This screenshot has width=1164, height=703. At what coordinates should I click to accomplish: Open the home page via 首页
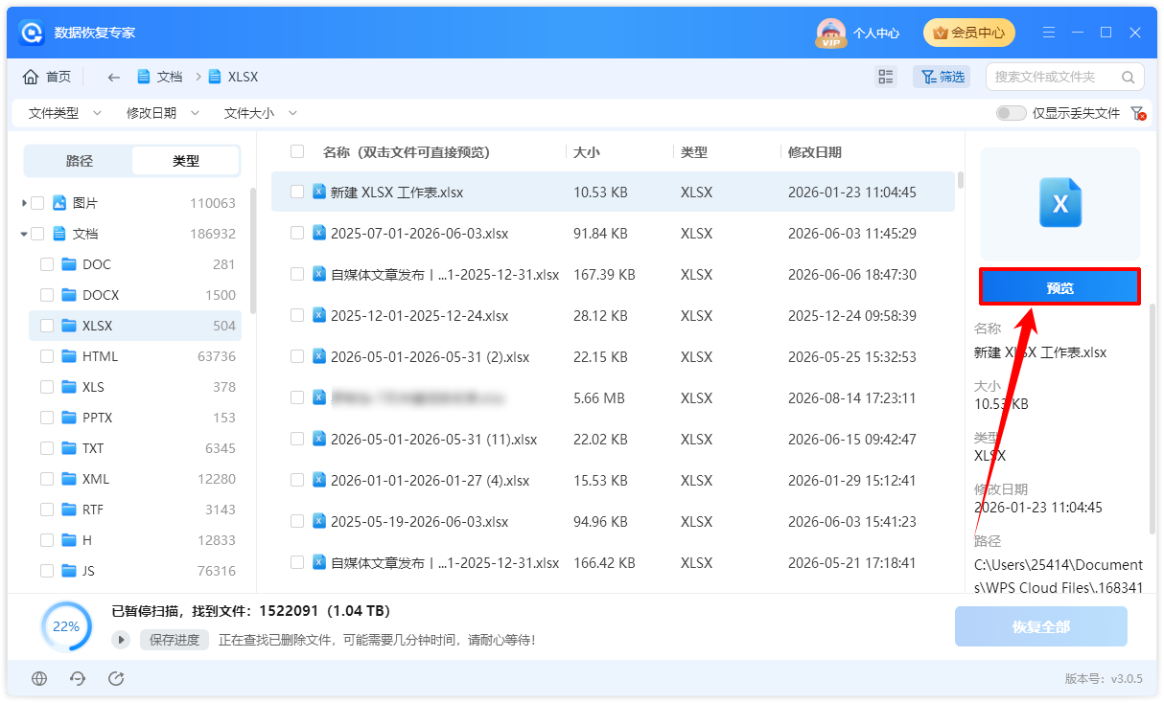point(47,77)
